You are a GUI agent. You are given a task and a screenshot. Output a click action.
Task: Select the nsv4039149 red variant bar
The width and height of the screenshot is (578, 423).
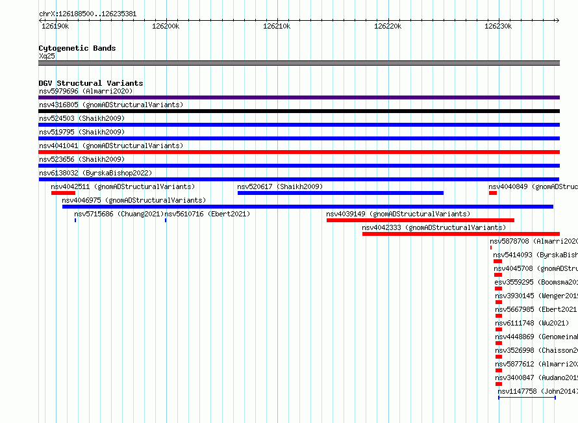tap(420, 220)
